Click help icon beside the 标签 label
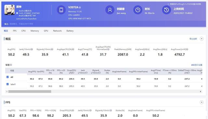 tap(11, 65)
